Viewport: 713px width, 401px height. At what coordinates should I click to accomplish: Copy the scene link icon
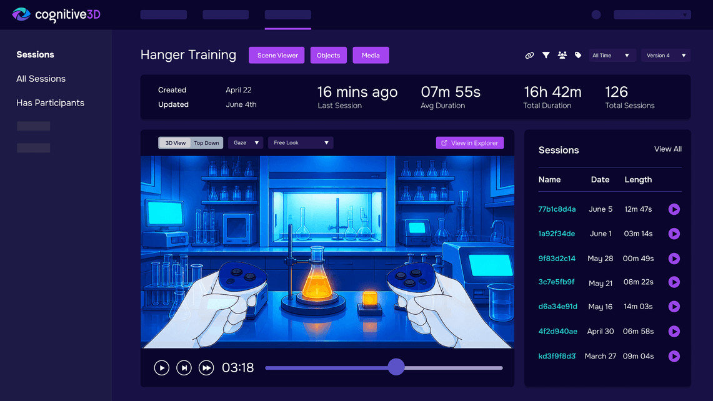529,56
